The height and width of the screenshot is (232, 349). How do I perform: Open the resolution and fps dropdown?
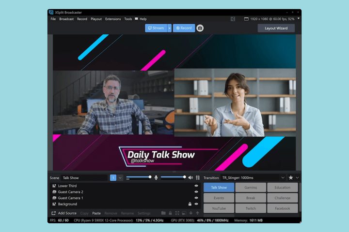click(x=298, y=19)
